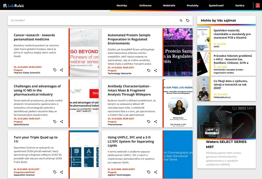Click Technology Networks company name

point(119,73)
